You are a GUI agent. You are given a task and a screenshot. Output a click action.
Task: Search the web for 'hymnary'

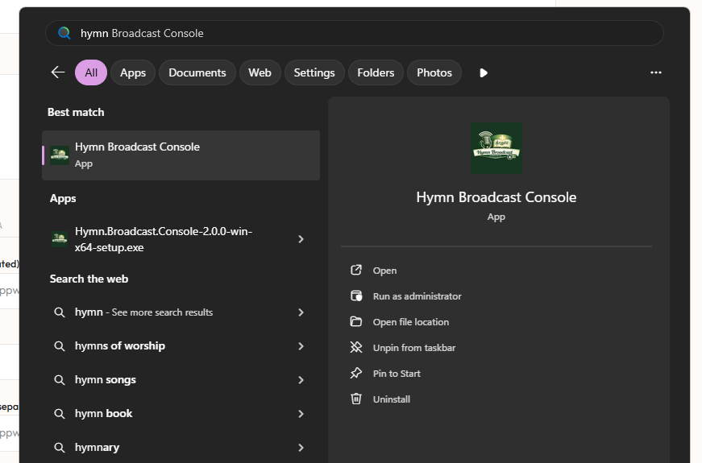[x=181, y=448]
